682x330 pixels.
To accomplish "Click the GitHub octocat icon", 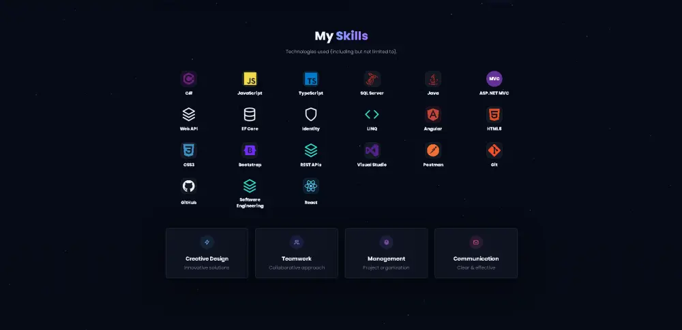I will tap(189, 186).
